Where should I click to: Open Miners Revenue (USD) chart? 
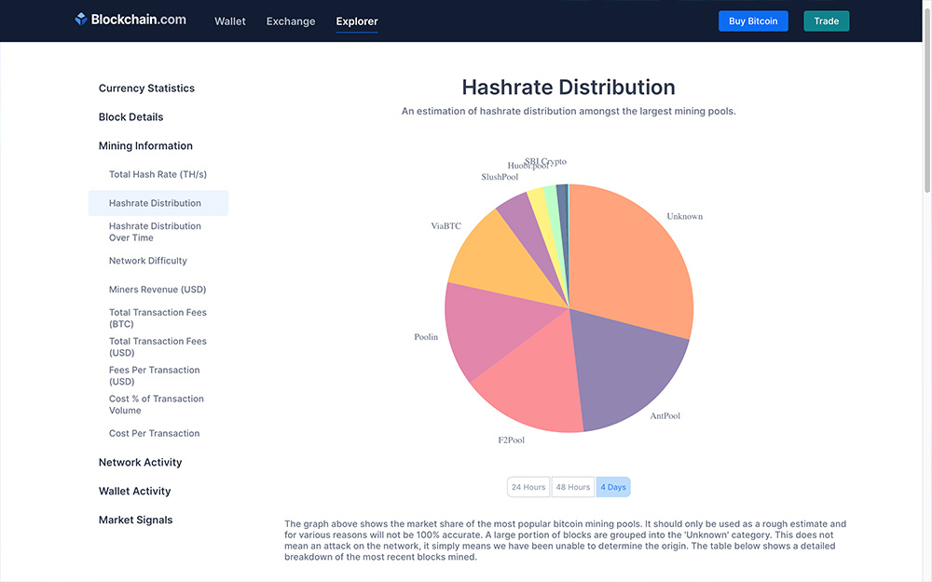158,290
